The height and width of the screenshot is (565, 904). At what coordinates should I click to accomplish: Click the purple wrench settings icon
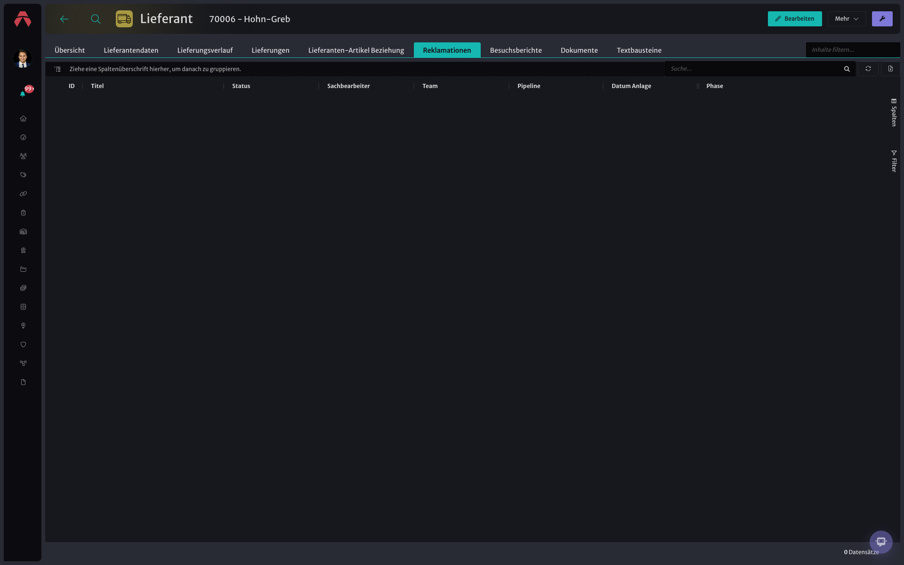coord(882,19)
